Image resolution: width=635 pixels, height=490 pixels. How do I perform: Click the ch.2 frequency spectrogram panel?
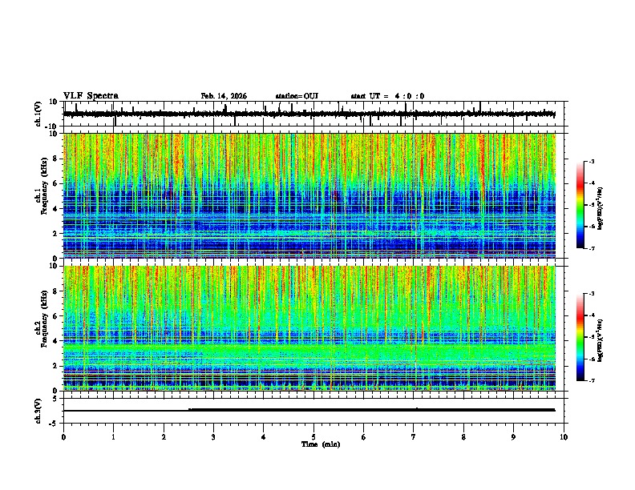pyautogui.click(x=315, y=328)
